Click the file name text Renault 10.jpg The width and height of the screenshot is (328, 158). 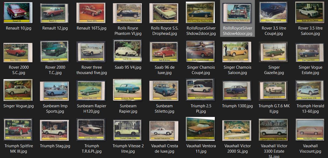[x=19, y=28]
